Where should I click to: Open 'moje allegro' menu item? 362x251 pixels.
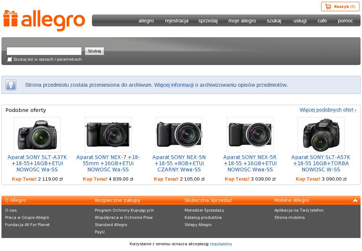click(x=242, y=21)
